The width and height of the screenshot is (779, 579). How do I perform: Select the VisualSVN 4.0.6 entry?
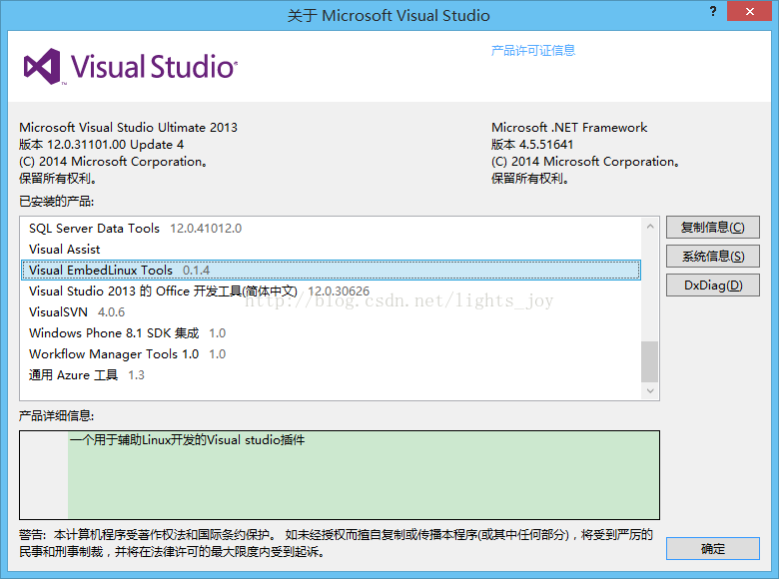click(x=331, y=311)
